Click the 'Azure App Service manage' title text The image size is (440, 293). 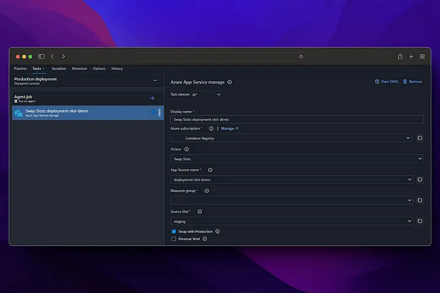coord(197,82)
